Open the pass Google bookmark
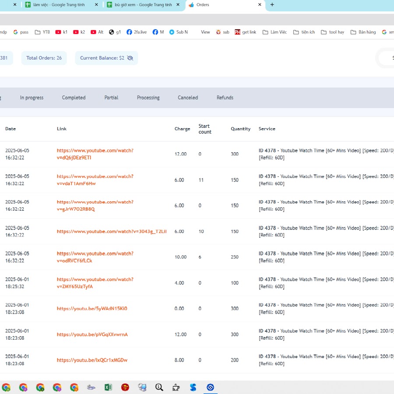394x394 pixels. [x=21, y=32]
